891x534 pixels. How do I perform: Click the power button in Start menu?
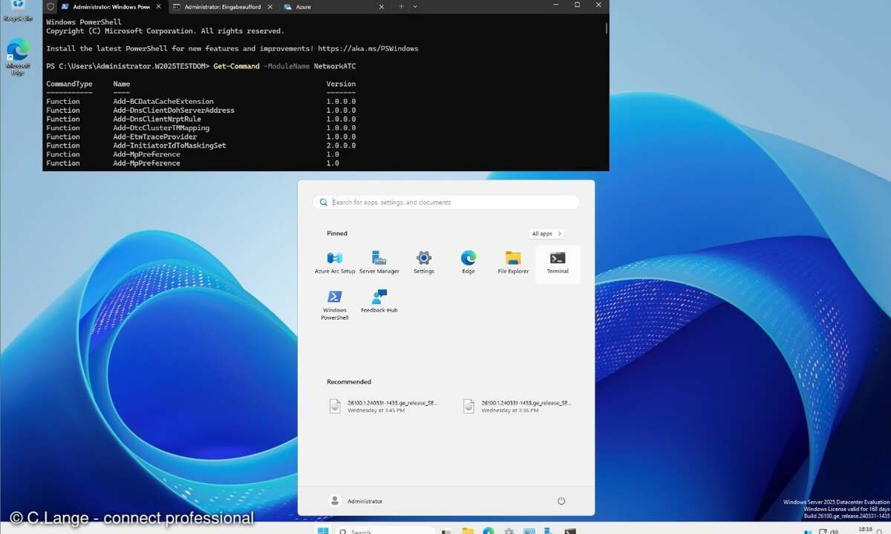(x=561, y=501)
